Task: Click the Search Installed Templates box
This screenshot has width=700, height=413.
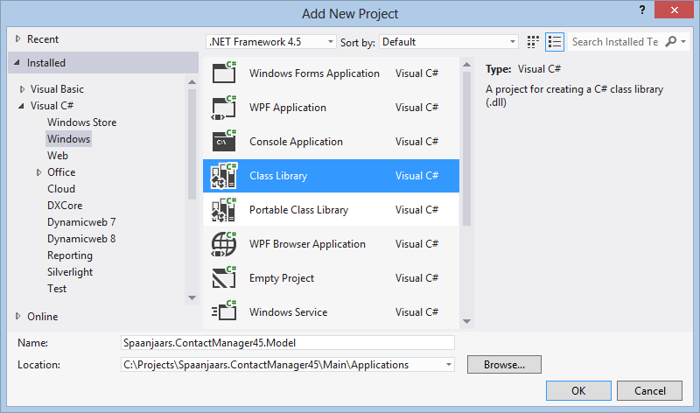Action: click(614, 42)
